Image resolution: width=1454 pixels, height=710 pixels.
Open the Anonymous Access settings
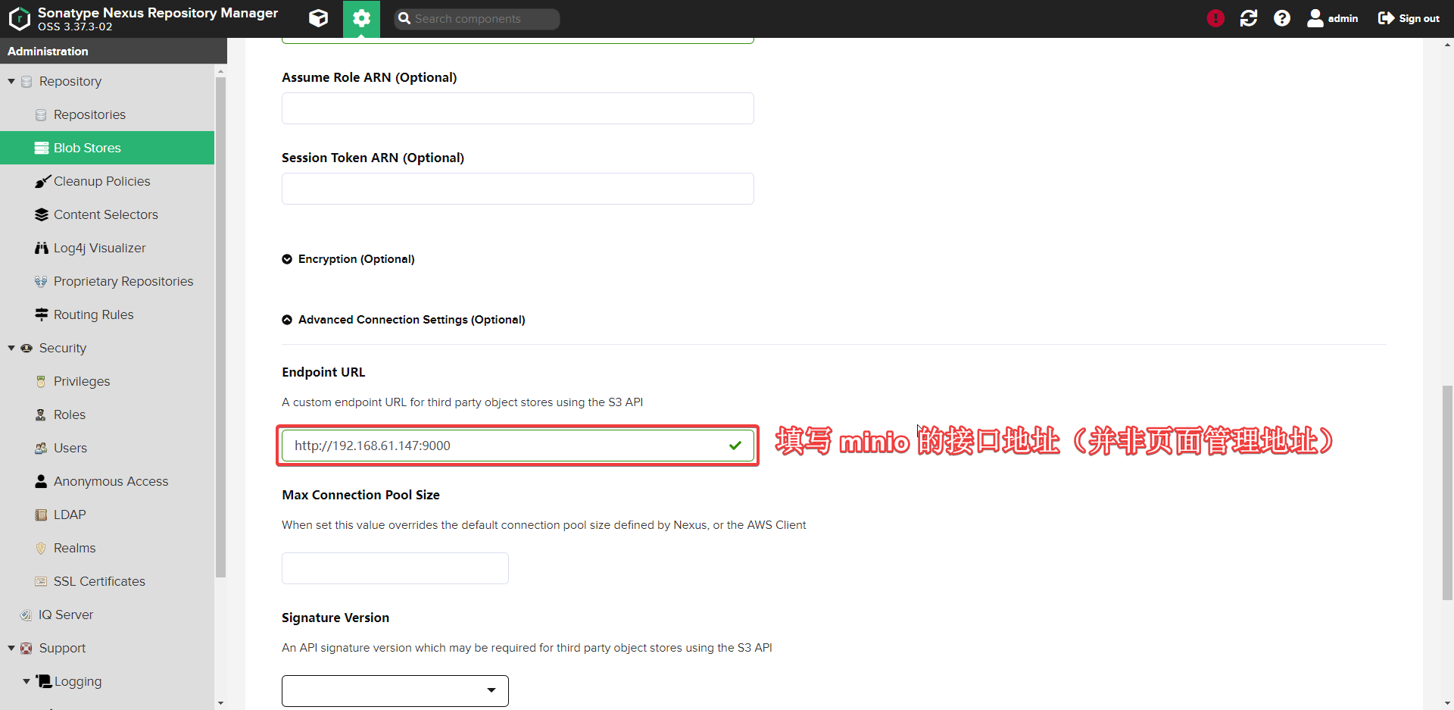[x=111, y=481]
